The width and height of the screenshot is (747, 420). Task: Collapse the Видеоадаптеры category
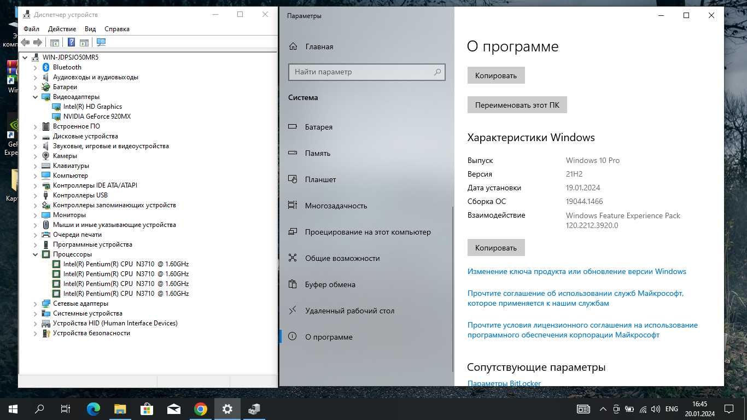(36, 97)
